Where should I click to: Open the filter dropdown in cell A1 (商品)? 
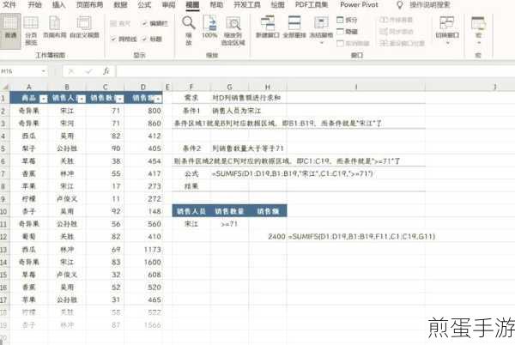point(44,99)
